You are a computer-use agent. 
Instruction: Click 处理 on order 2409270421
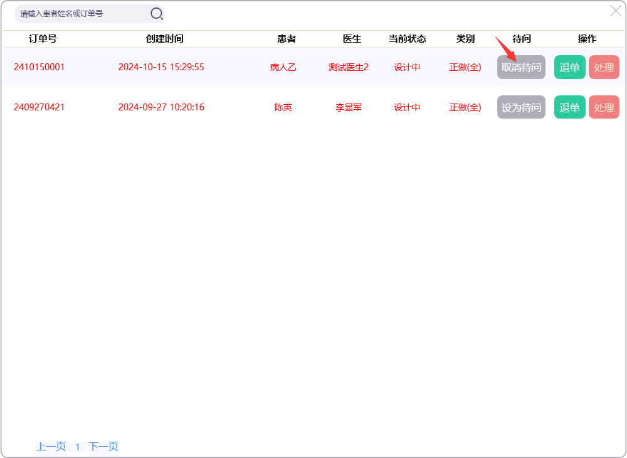(604, 107)
